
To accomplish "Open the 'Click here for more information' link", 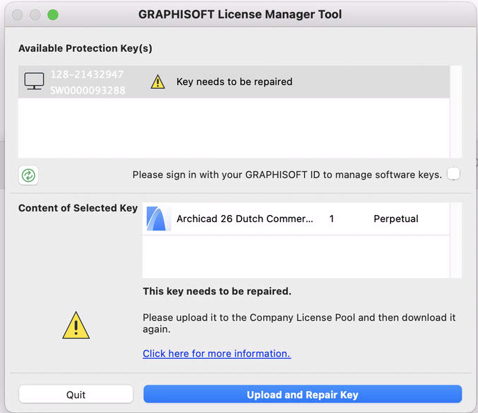I will click(216, 353).
